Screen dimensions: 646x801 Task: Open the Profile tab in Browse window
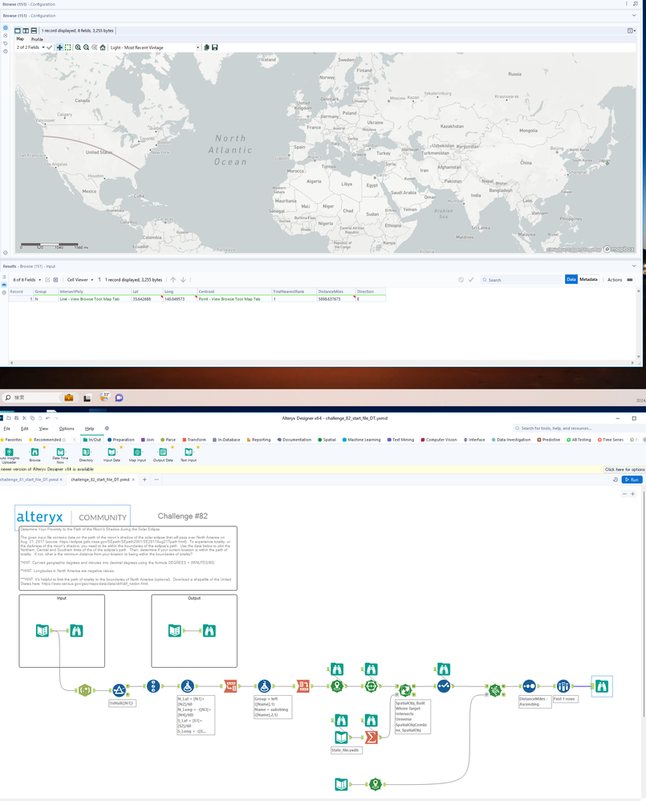pyautogui.click(x=37, y=39)
